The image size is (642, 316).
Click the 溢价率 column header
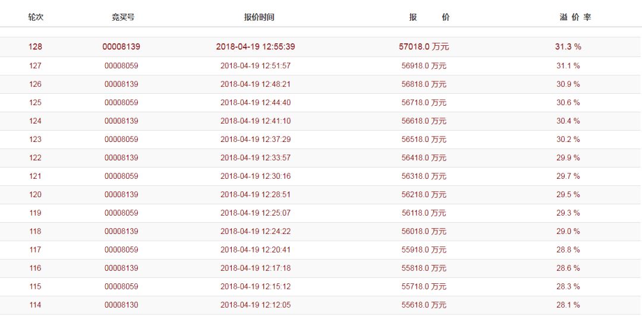pos(575,17)
